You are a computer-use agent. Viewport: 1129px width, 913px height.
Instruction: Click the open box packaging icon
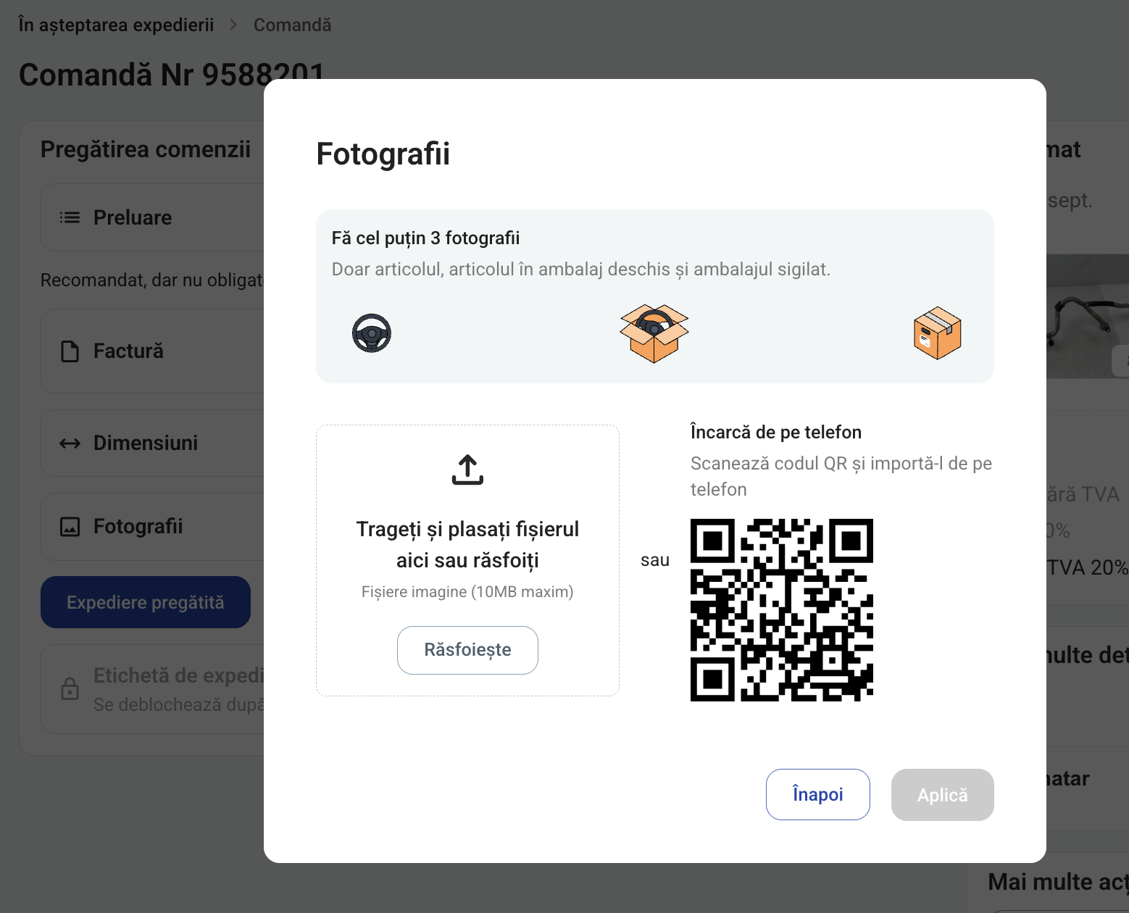[654, 333]
